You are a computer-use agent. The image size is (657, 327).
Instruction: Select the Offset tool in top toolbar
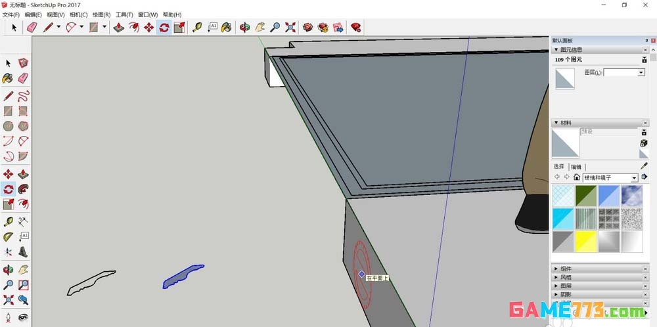pos(134,28)
